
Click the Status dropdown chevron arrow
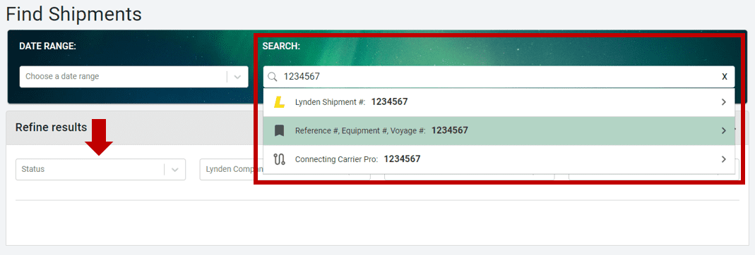[175, 170]
